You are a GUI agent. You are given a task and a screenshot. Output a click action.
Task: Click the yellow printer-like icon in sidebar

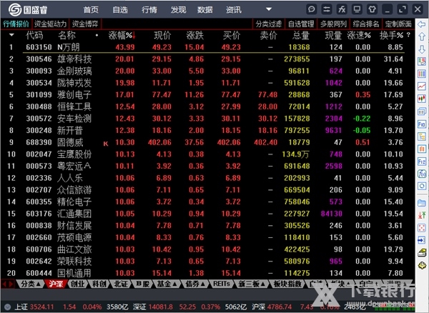coord(422,252)
